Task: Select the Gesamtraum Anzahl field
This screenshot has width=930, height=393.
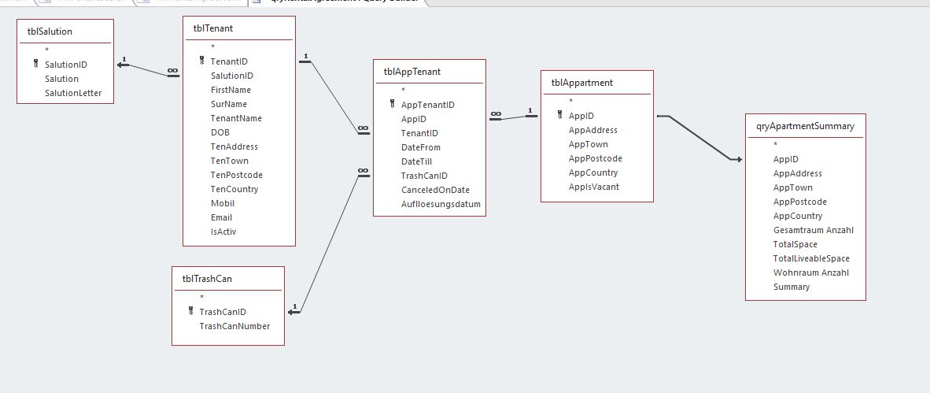Action: (813, 230)
